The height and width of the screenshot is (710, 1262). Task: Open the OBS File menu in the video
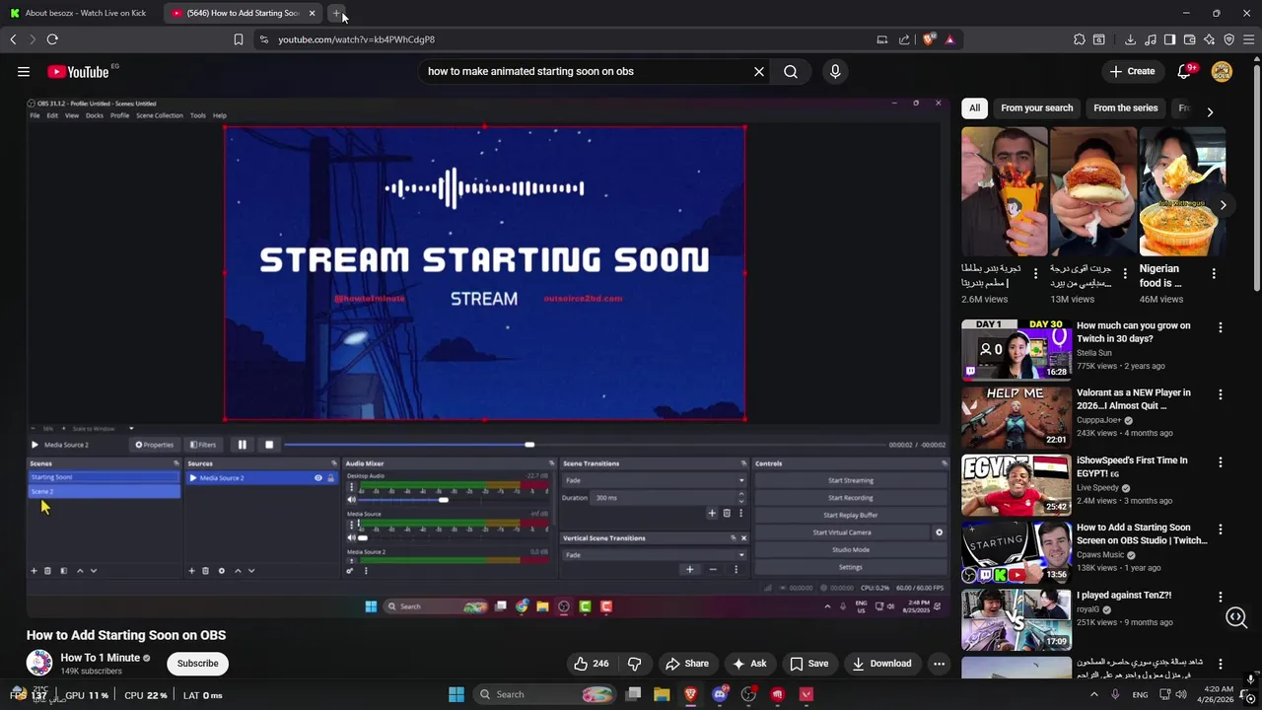coord(35,115)
